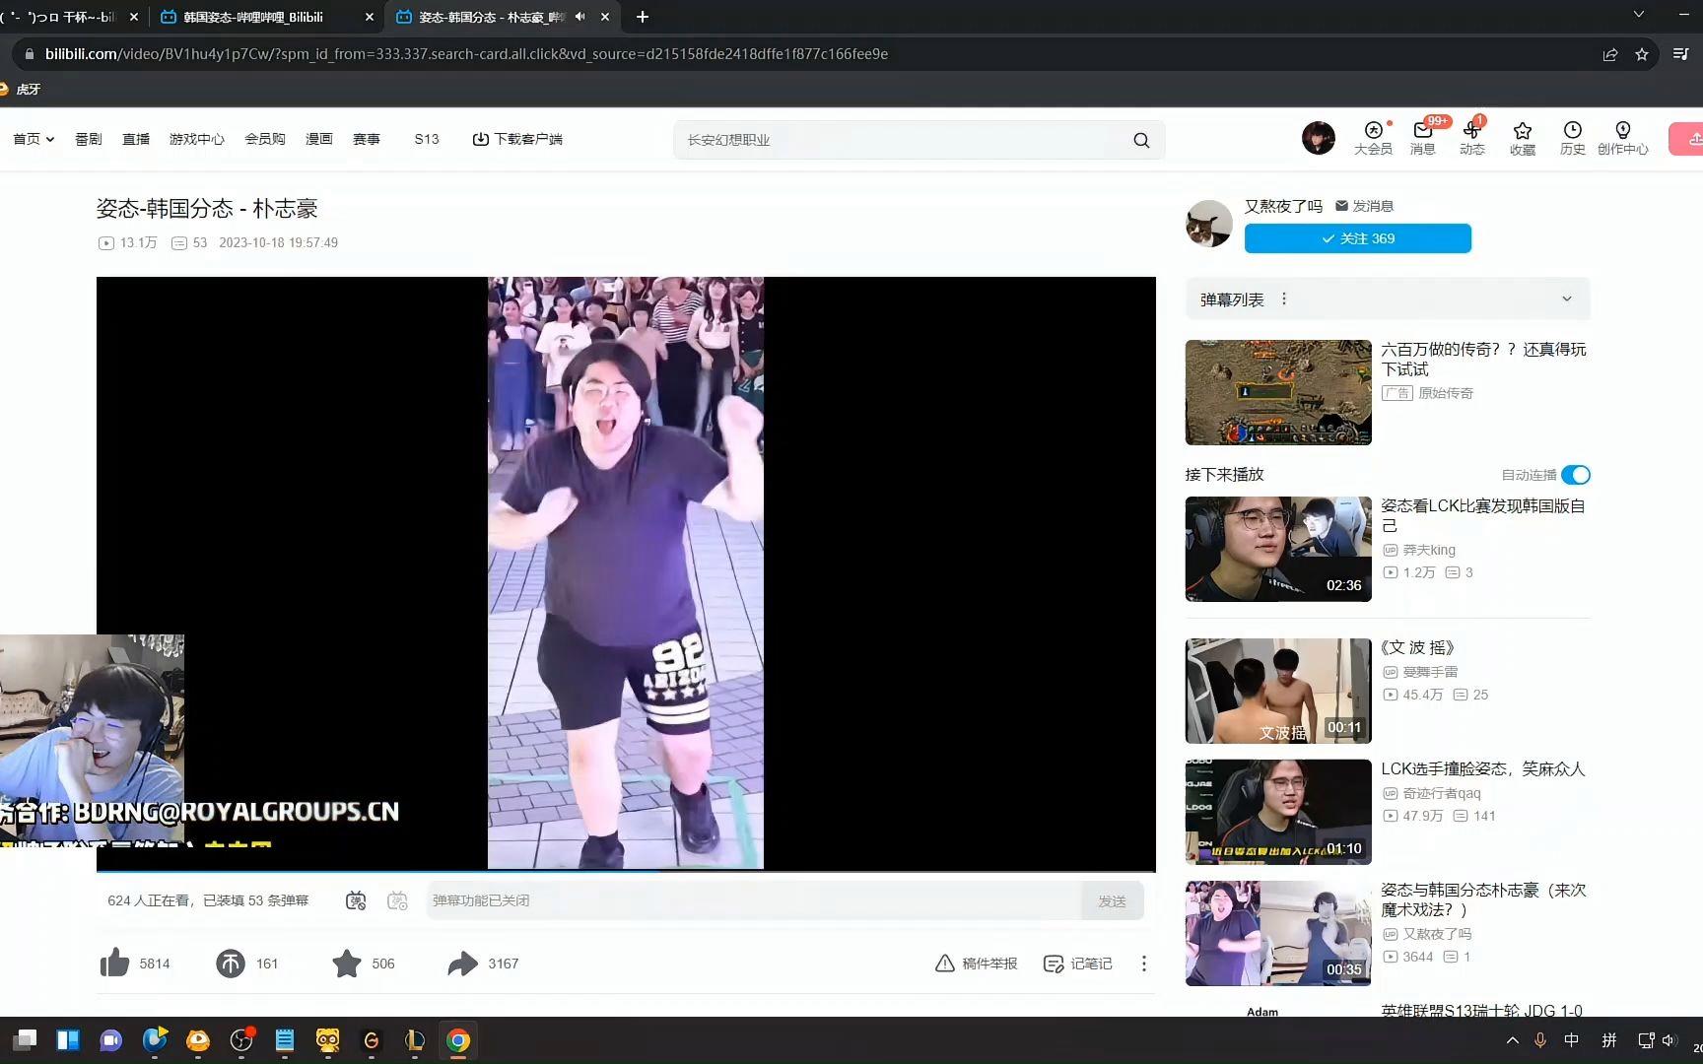Toggle danmaku display icon below the player
Viewport: 1703px width, 1064px height.
pyautogui.click(x=356, y=899)
